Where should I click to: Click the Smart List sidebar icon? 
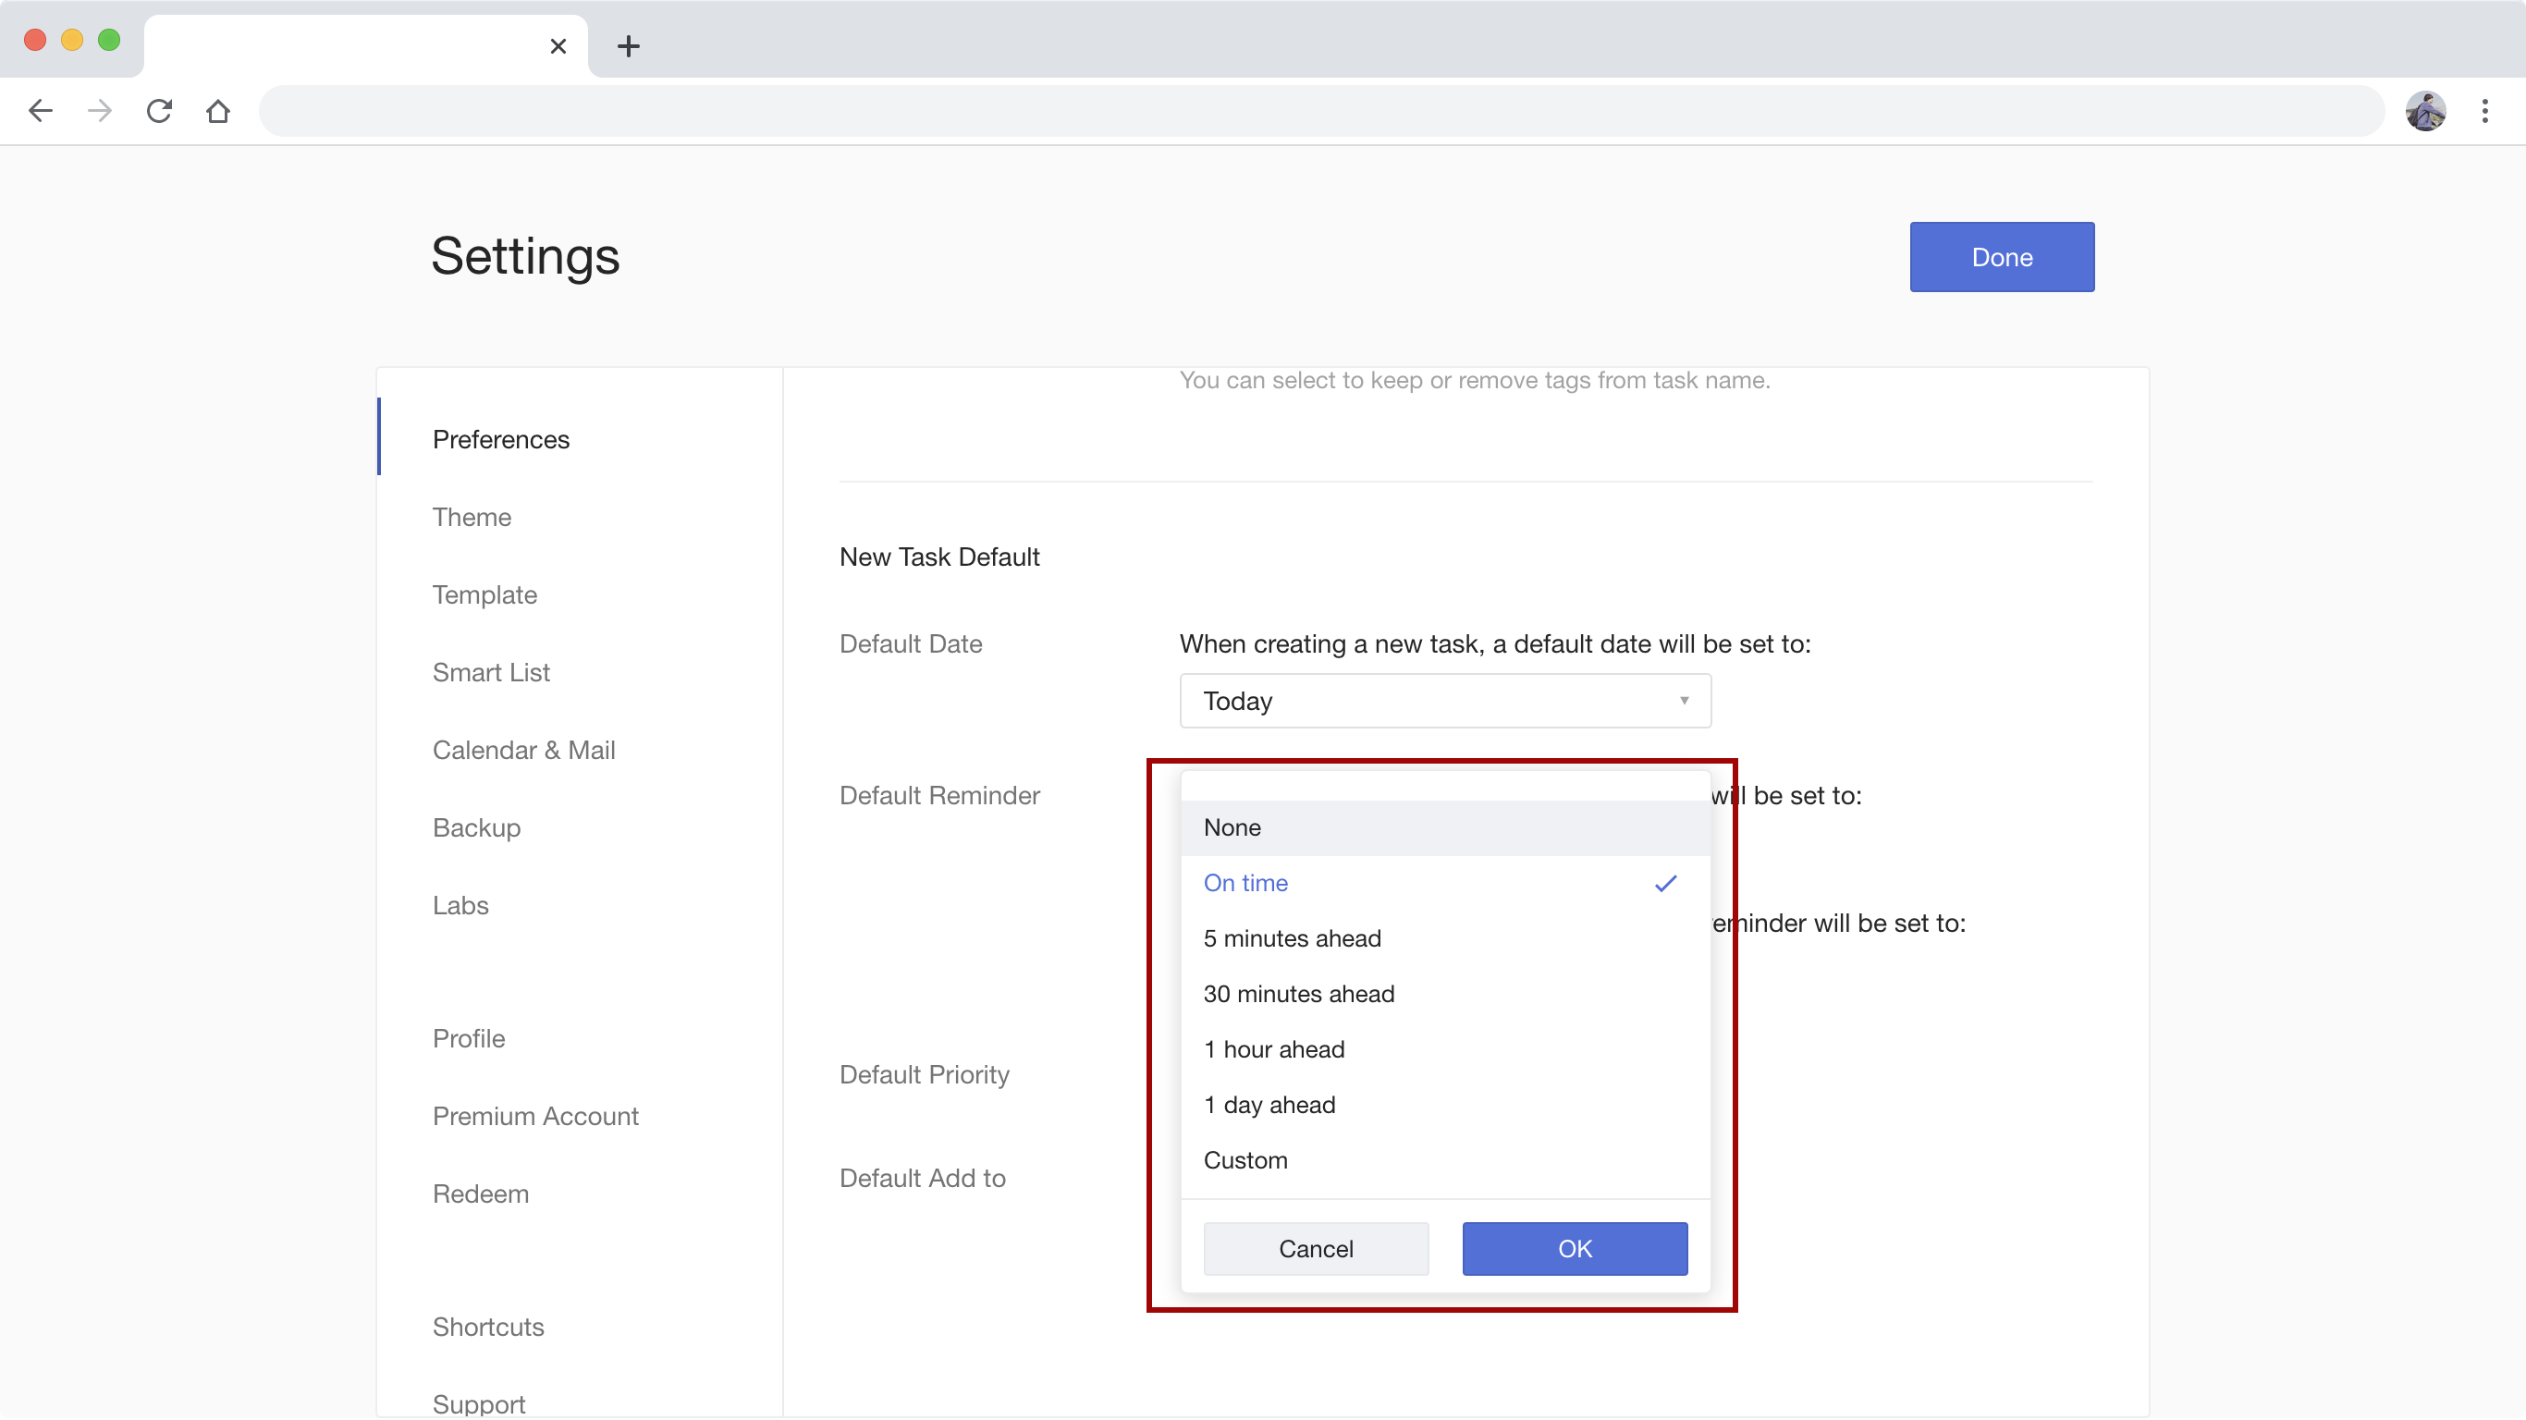click(x=493, y=673)
